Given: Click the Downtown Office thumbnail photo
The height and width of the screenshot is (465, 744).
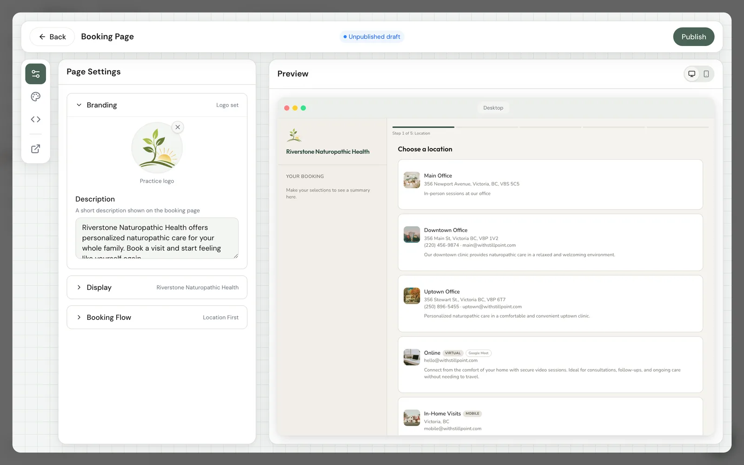Looking at the screenshot, I should 412,234.
